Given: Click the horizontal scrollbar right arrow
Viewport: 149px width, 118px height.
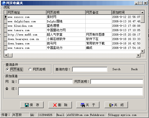Looking at the screenshot, I should (x=138, y=55).
